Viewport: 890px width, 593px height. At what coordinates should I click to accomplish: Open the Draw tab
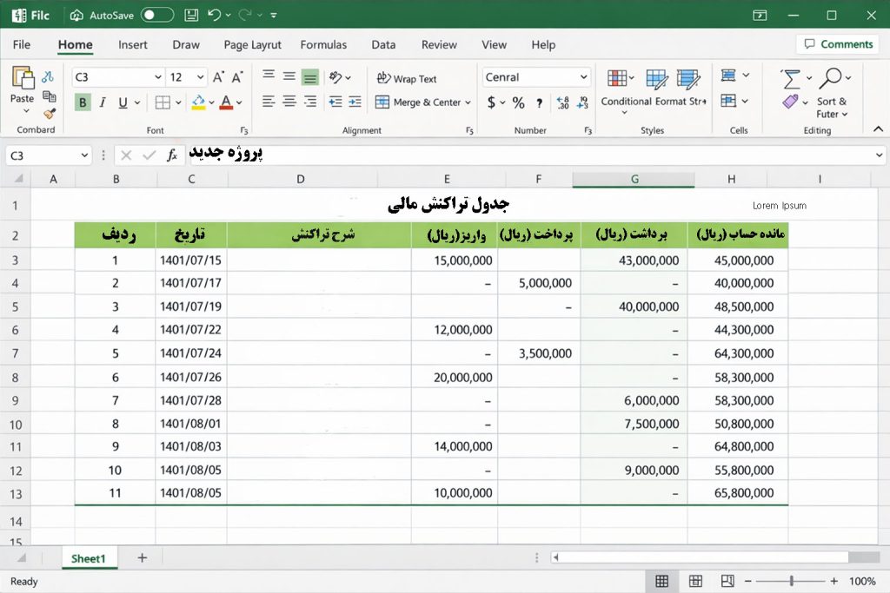click(x=186, y=45)
